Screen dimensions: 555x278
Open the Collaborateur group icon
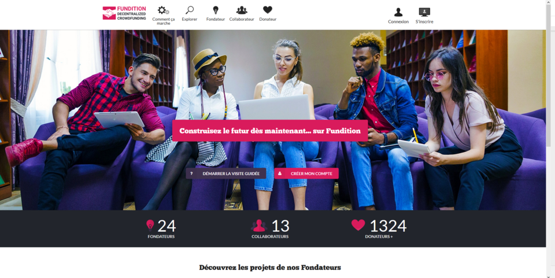(242, 10)
